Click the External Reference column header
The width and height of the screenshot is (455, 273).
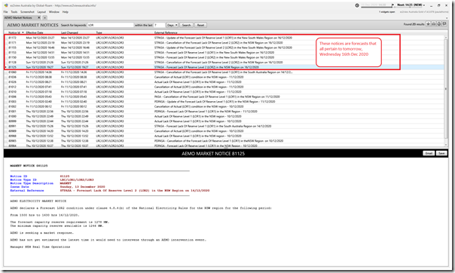coord(166,32)
